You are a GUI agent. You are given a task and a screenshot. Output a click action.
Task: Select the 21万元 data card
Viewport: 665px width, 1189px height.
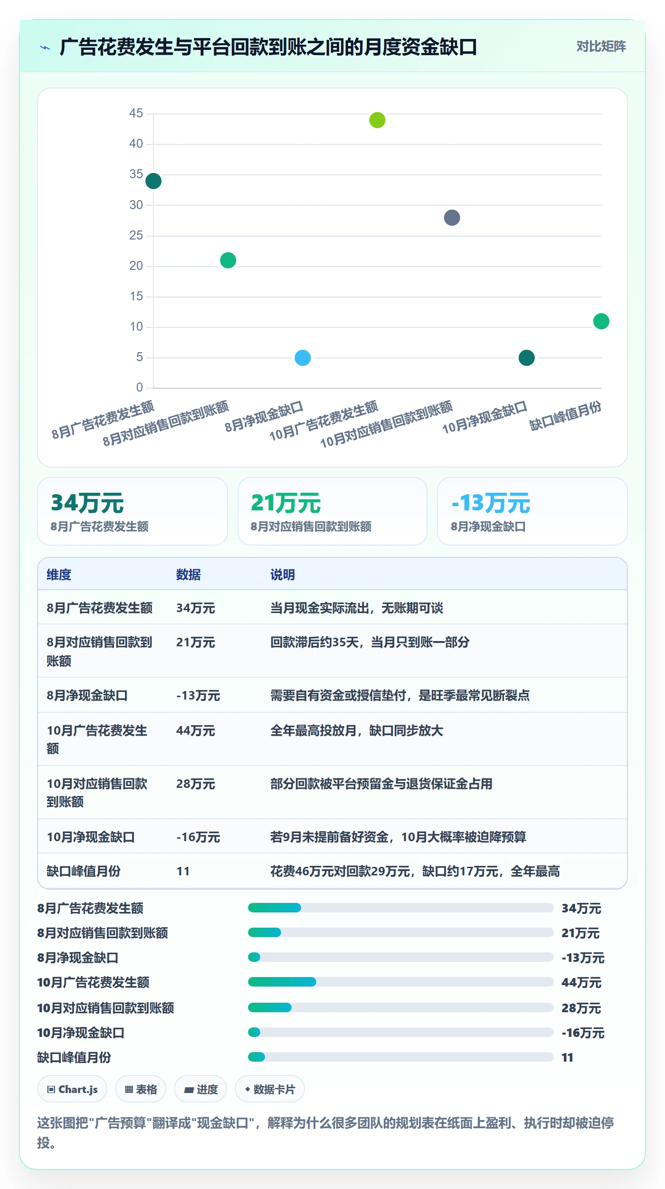(x=332, y=511)
